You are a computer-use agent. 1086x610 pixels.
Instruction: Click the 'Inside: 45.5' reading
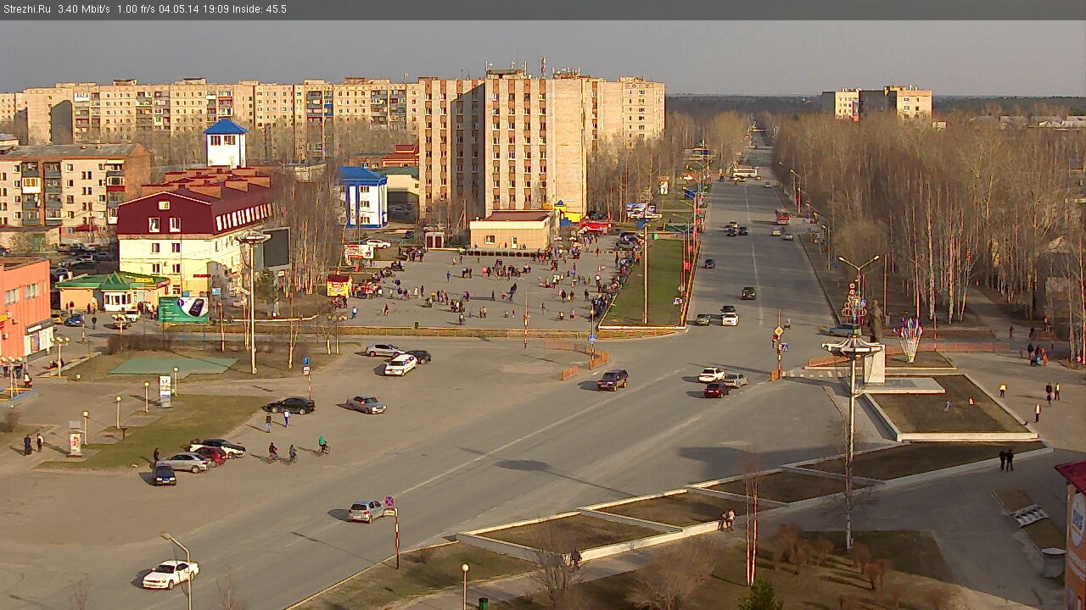coord(260,9)
